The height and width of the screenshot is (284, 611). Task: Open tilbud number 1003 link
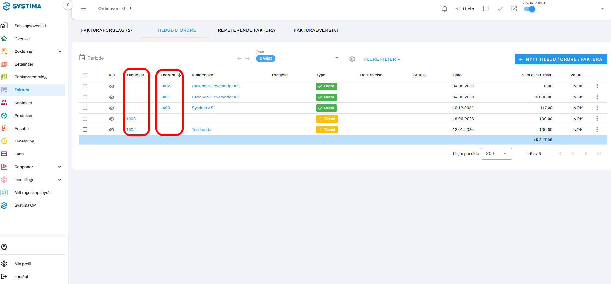click(x=131, y=119)
